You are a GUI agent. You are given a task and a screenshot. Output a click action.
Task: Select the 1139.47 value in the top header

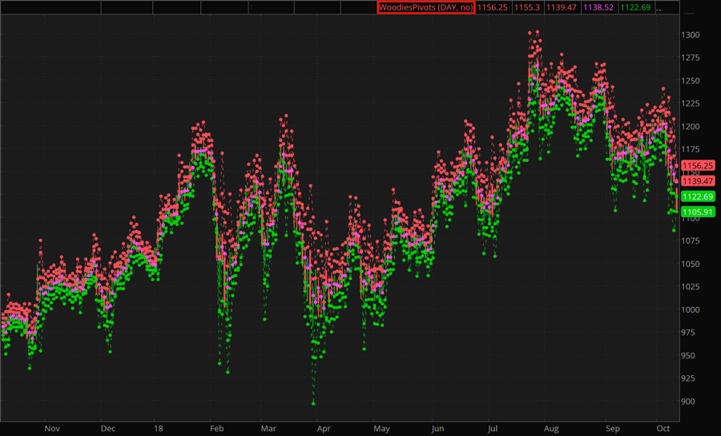[562, 7]
